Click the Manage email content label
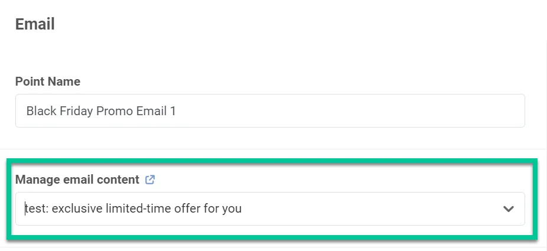Viewport: 547px width, 251px height. (x=77, y=180)
